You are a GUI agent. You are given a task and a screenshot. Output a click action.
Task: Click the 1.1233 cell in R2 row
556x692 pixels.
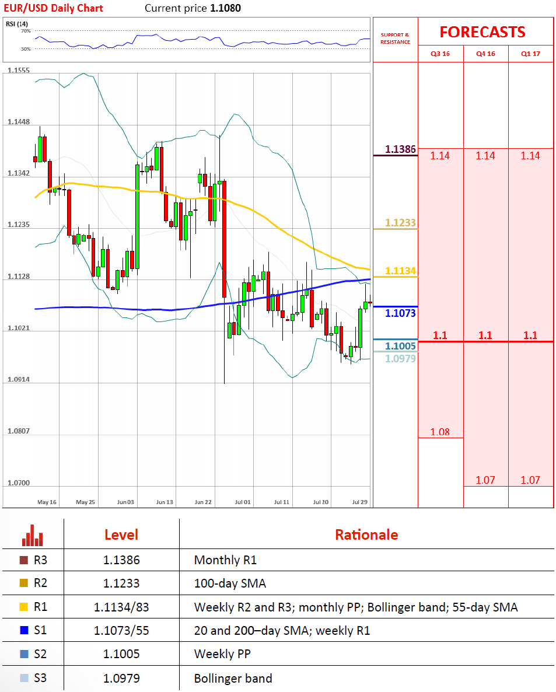point(121,583)
